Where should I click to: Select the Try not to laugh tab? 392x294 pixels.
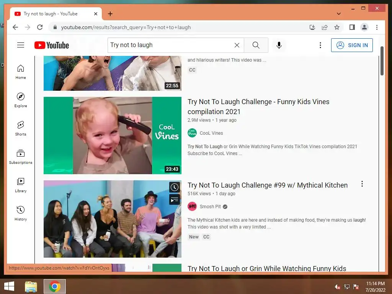pos(56,14)
